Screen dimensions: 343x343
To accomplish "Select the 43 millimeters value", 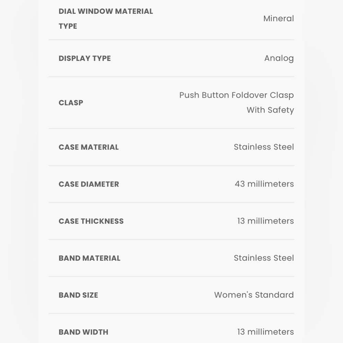I will tap(264, 184).
